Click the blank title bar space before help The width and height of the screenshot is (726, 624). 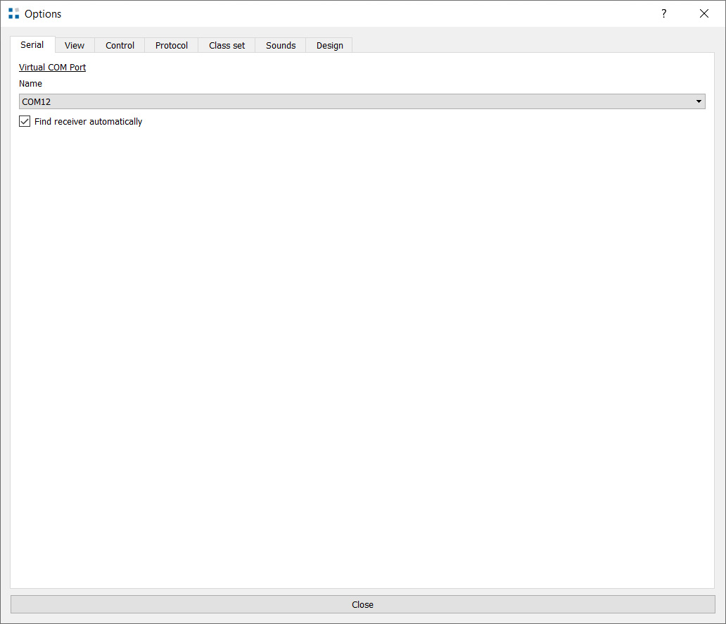352,13
